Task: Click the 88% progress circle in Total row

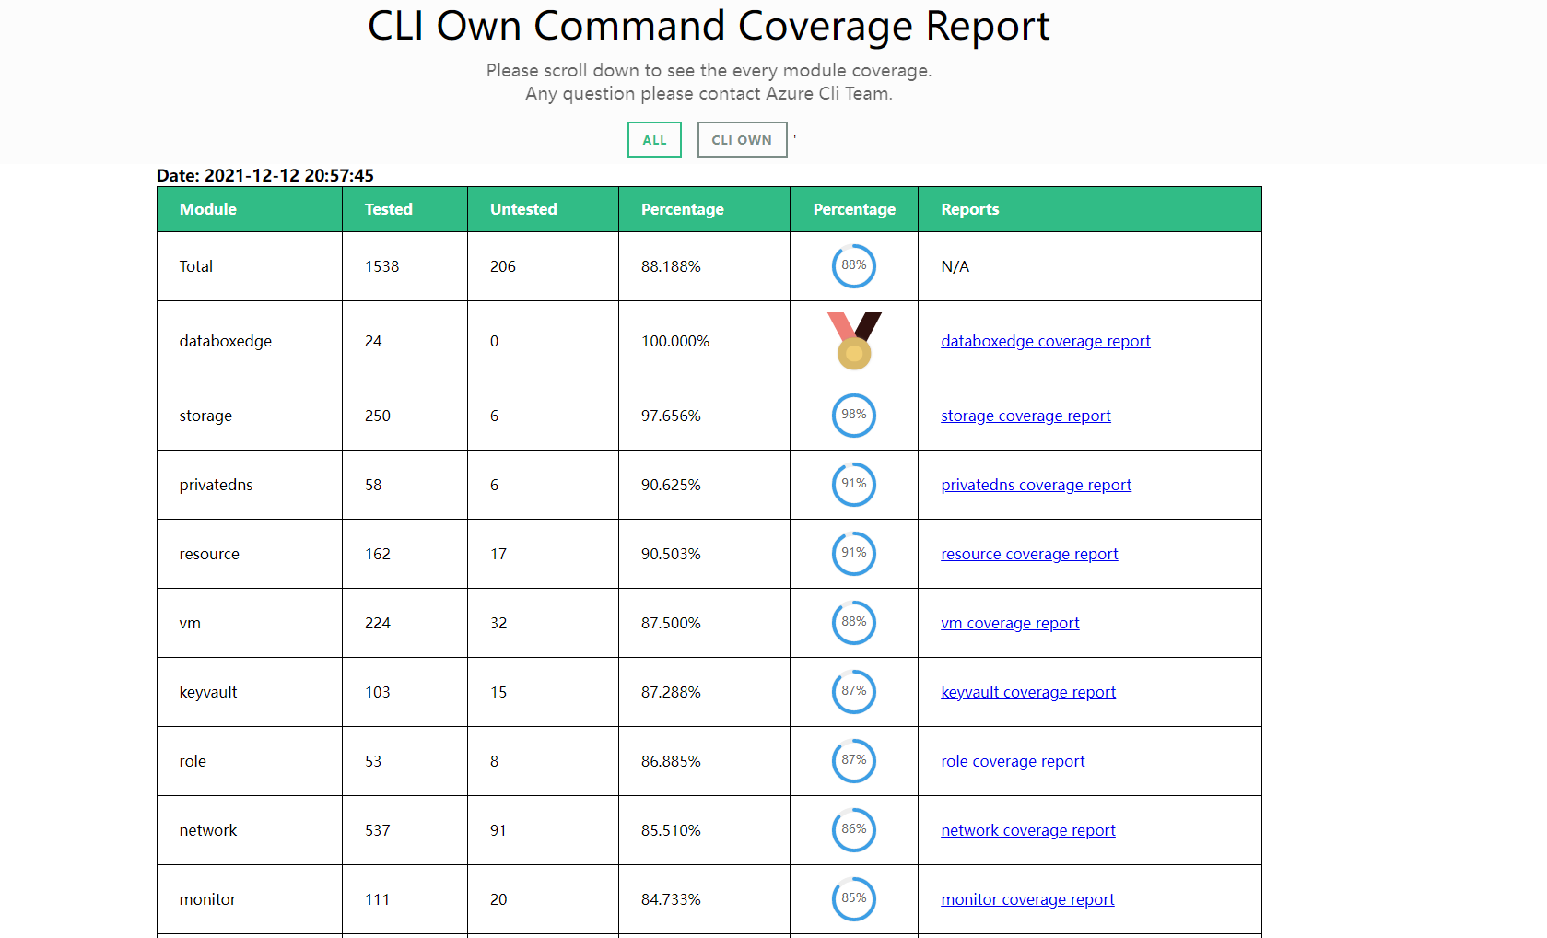Action: (854, 266)
